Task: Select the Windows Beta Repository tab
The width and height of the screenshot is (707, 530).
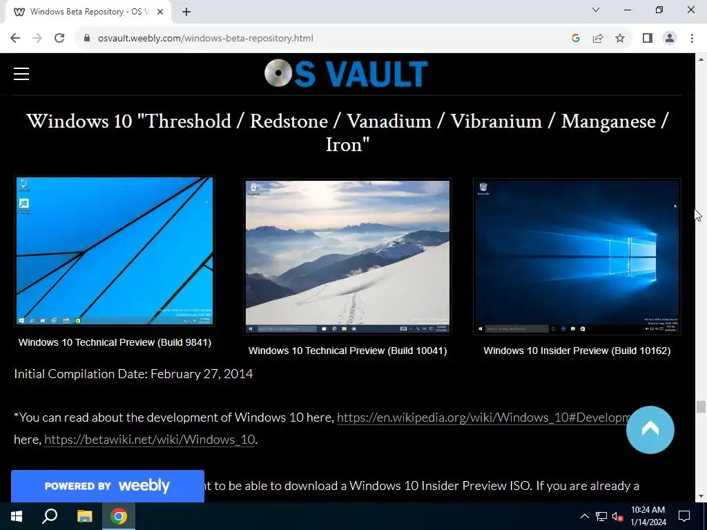Action: click(88, 12)
